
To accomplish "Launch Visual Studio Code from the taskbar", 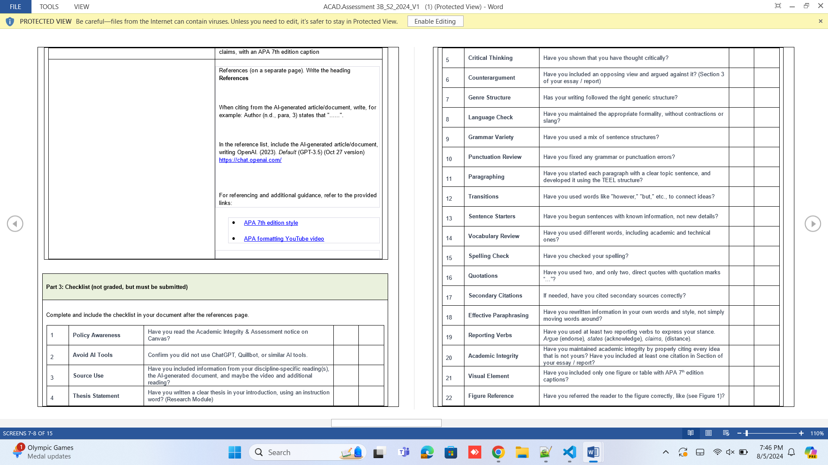I will click(569, 453).
